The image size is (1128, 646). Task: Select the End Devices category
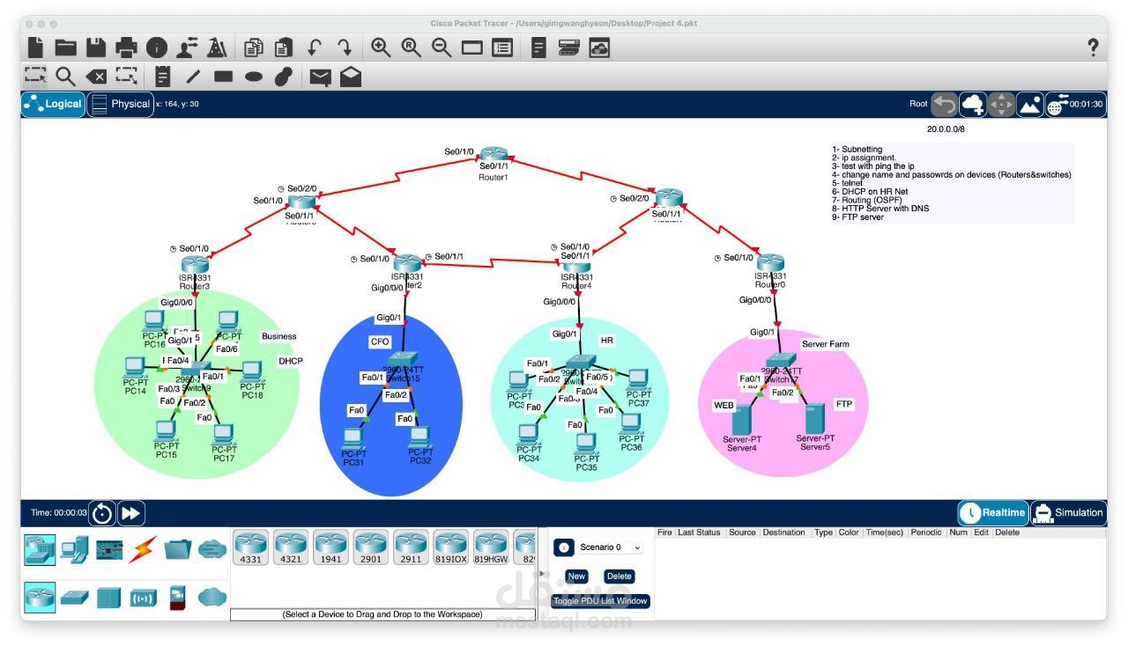coord(74,550)
